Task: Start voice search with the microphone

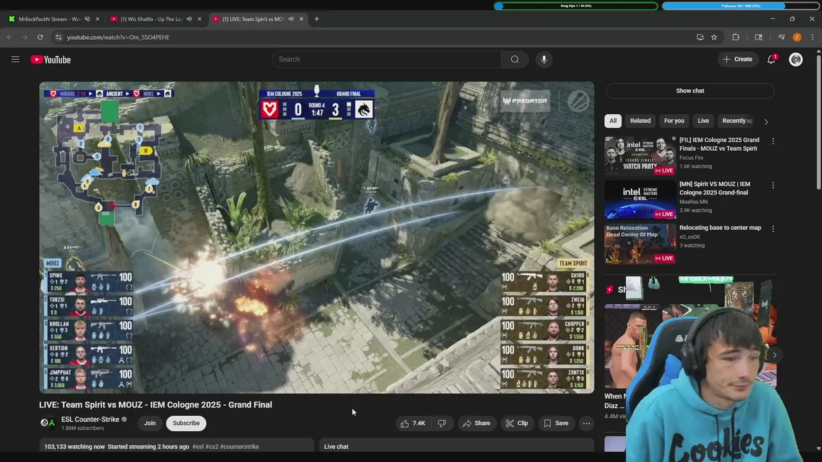Action: point(544,60)
